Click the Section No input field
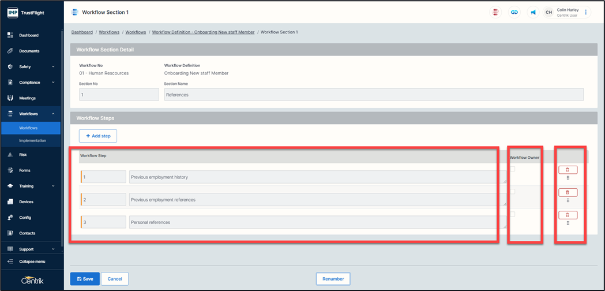Viewport: 605px width, 291px height. [x=119, y=95]
